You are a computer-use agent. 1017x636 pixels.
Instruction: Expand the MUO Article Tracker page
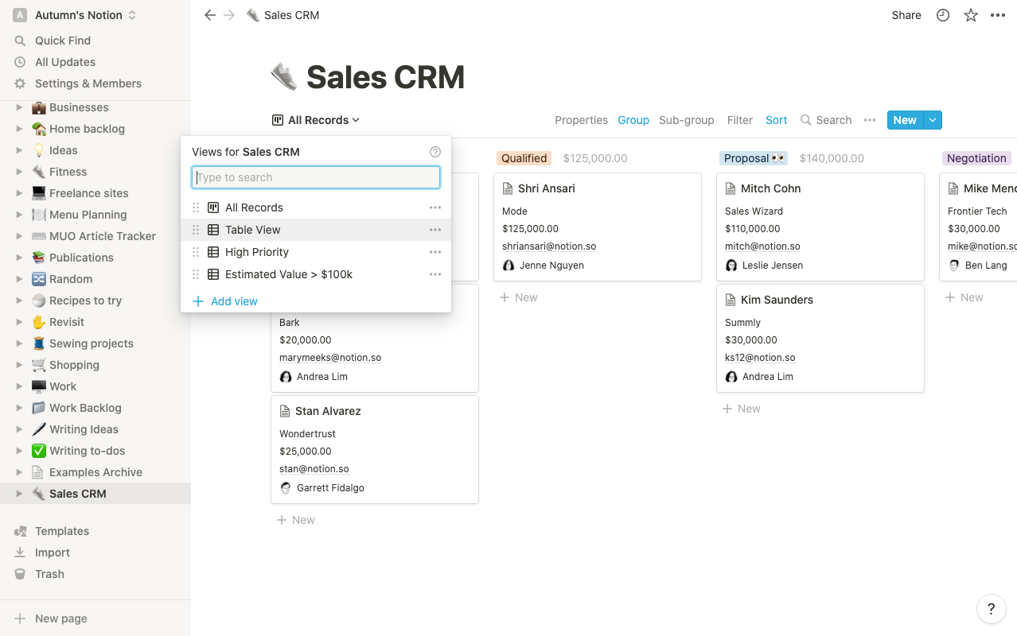20,236
